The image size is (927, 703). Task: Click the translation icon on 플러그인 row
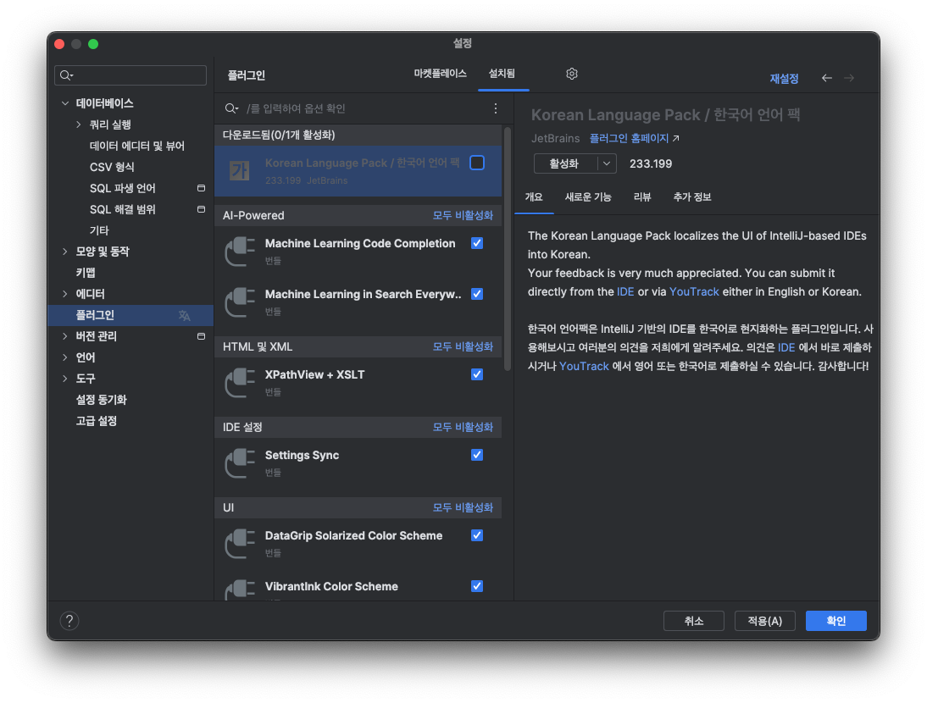pyautogui.click(x=185, y=315)
